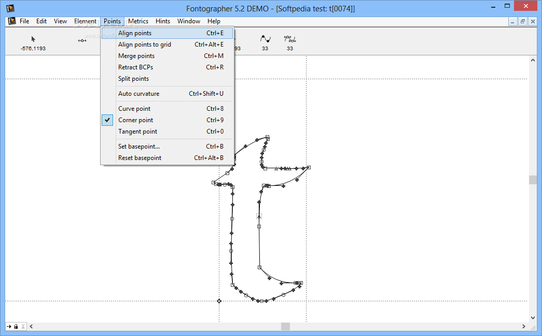Restore the inner glyph document window
Screen dimensions: 542x336
[x=523, y=21]
